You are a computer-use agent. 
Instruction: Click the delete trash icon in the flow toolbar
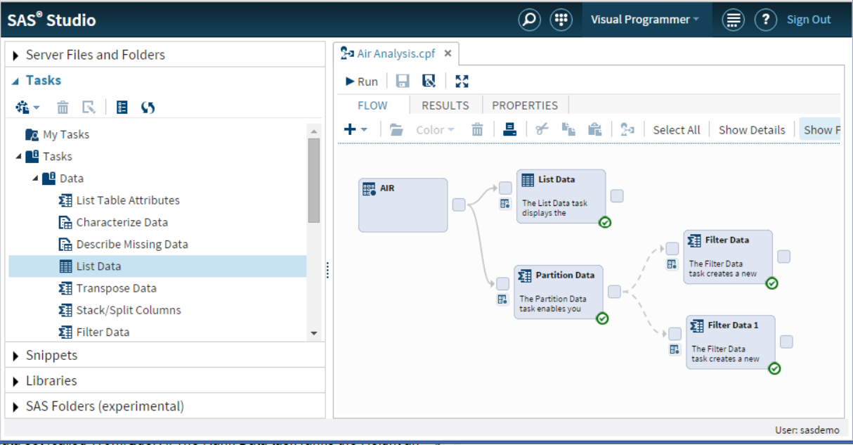click(x=477, y=129)
